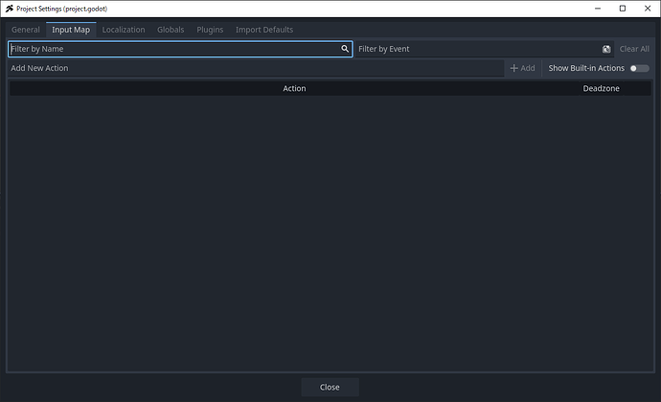
Task: Select the Input Map tab
Action: pyautogui.click(x=71, y=30)
